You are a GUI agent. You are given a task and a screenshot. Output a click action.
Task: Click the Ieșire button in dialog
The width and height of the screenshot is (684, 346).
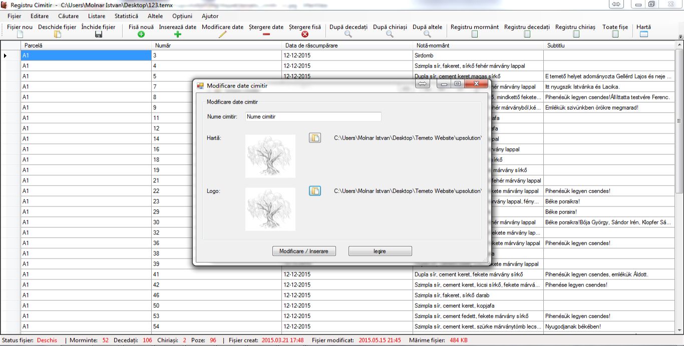tap(380, 251)
